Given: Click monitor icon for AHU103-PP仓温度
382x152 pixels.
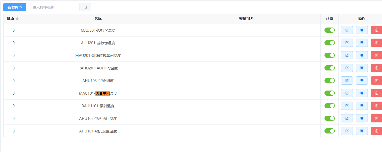Looking at the screenshot, I should (362, 81).
